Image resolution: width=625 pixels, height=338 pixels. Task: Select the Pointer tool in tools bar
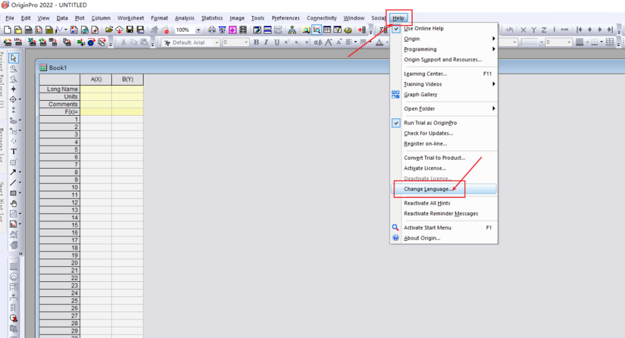pos(13,58)
